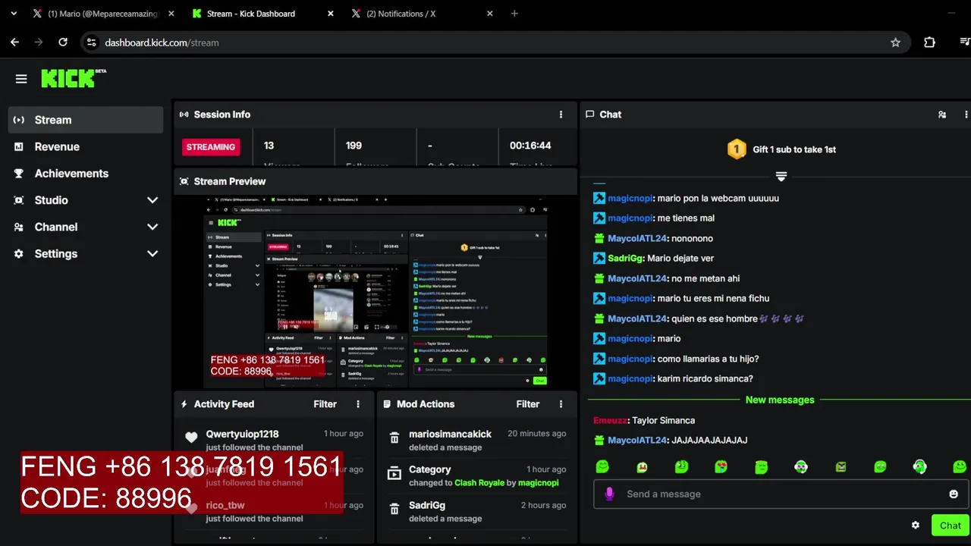Open the chat users list icon
Image resolution: width=971 pixels, height=546 pixels.
tap(942, 115)
